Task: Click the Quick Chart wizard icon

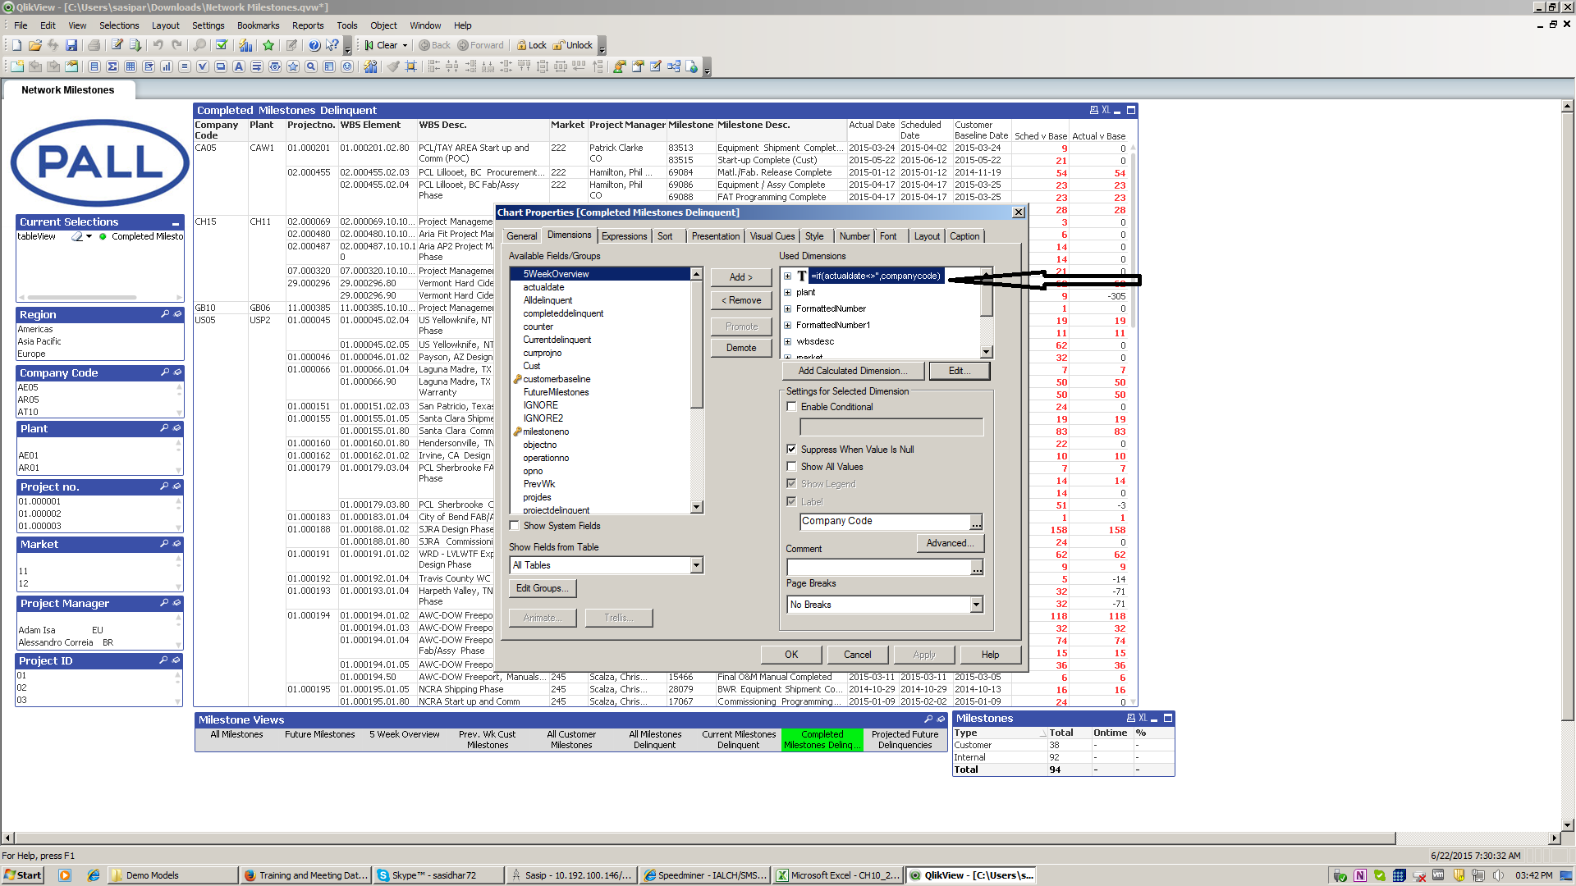Action: (245, 45)
